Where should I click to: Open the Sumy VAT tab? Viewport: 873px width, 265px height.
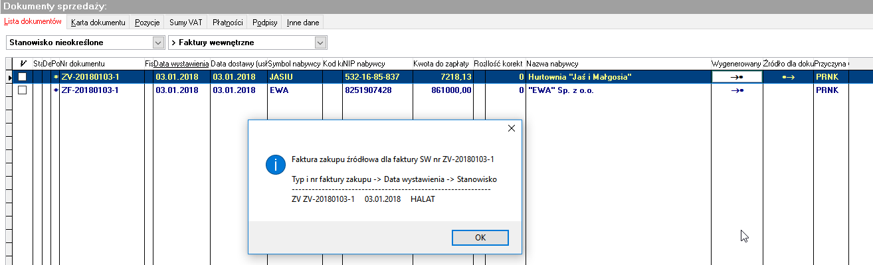coord(186,23)
